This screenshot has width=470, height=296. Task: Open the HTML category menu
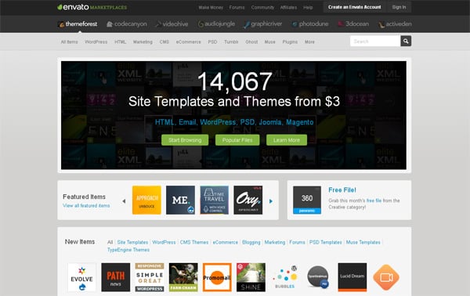click(120, 42)
